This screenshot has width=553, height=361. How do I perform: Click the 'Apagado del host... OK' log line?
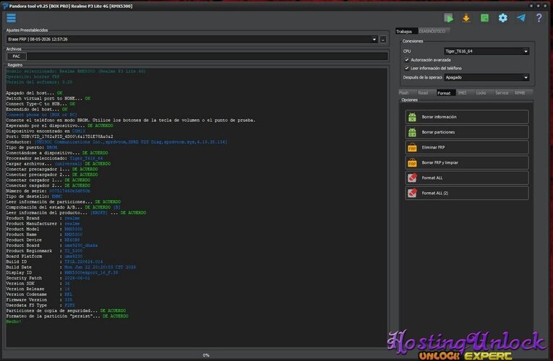[34, 93]
